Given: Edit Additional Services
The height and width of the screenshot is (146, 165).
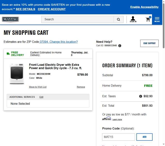Looking at the screenshot, I should (41, 97).
